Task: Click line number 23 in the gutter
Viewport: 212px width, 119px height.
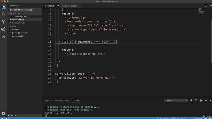Action: click(x=50, y=74)
